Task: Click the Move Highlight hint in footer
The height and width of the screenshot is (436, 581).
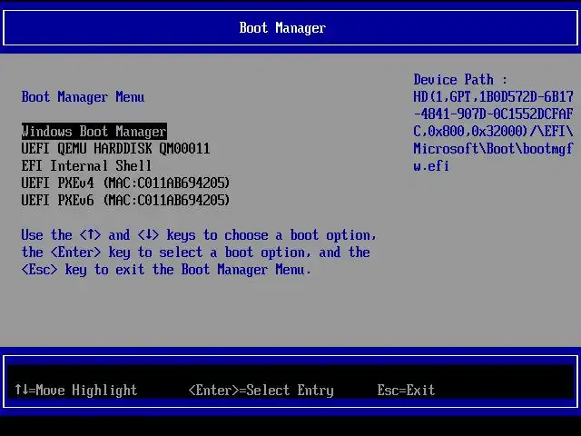Action: 76,390
